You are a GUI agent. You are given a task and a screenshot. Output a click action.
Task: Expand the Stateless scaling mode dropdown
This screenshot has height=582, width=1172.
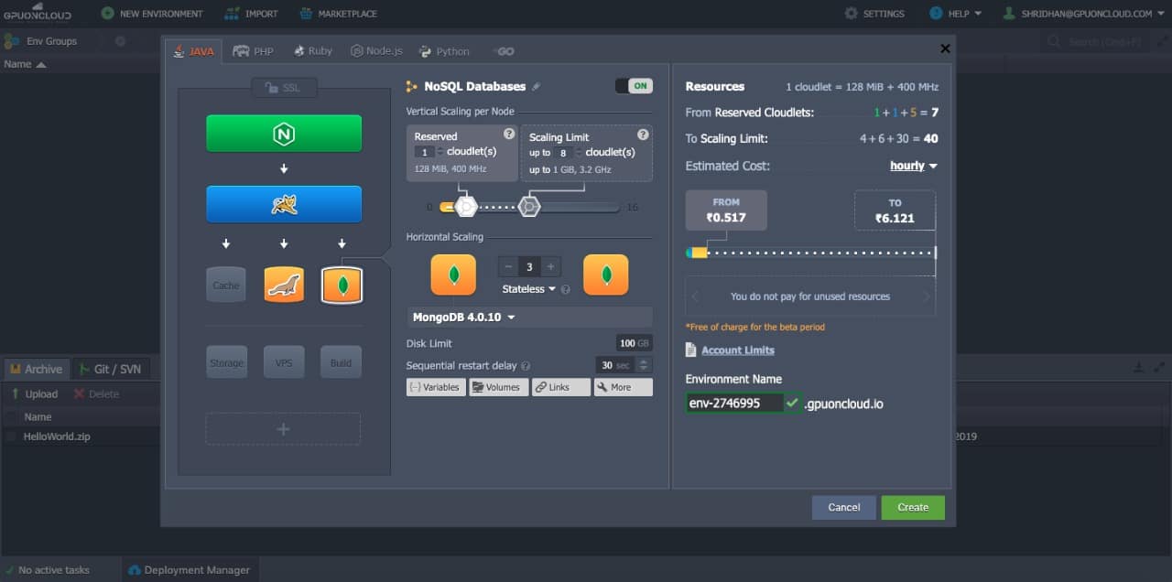click(x=530, y=289)
